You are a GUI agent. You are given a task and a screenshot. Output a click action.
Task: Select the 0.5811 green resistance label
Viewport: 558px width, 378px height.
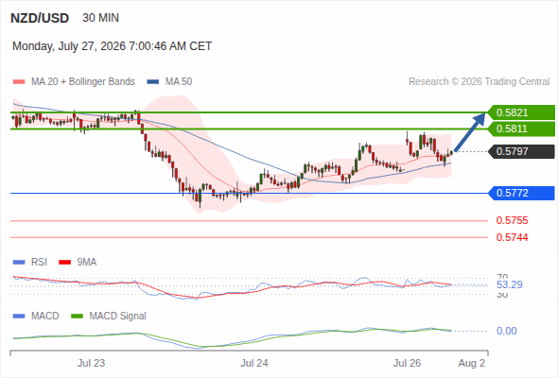pos(522,129)
